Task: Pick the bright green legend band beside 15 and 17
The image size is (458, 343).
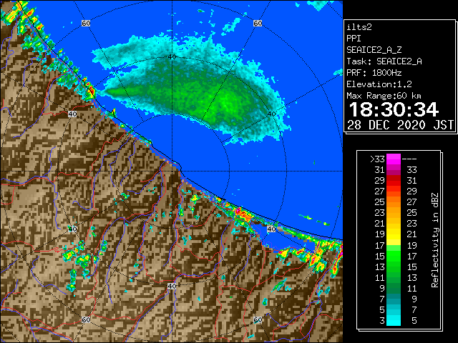Action: (394, 256)
